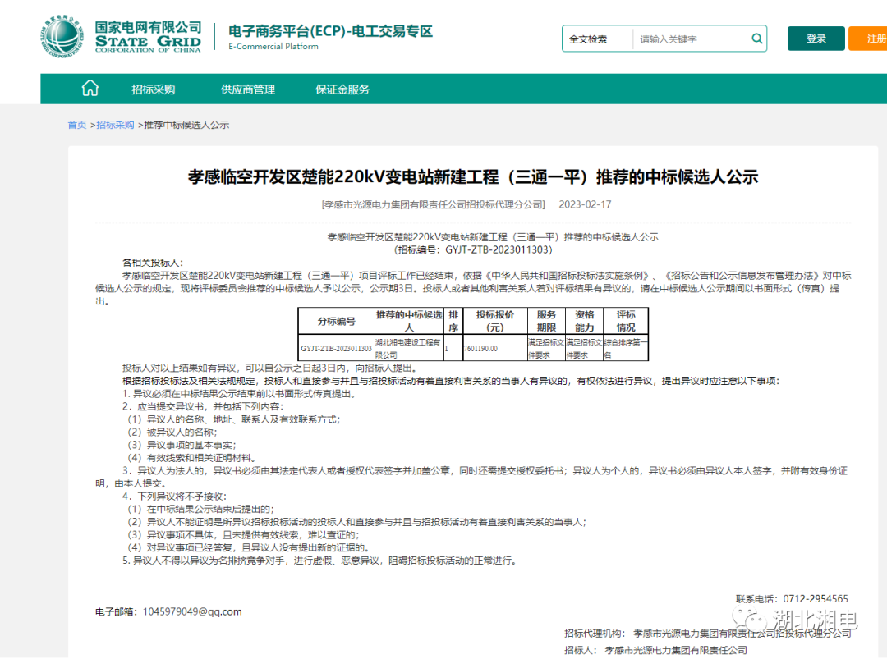This screenshot has height=659, width=887.
Task: Click the home icon in the navigation bar
Action: point(90,87)
